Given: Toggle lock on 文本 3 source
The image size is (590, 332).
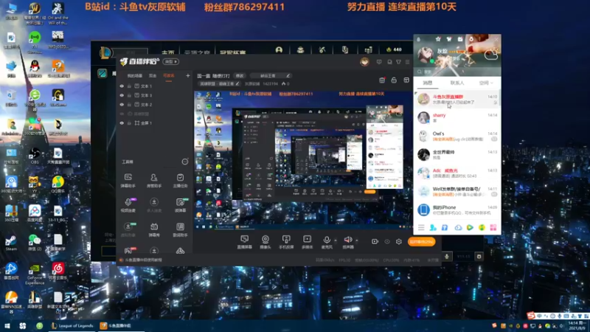Looking at the screenshot, I should pos(129,95).
